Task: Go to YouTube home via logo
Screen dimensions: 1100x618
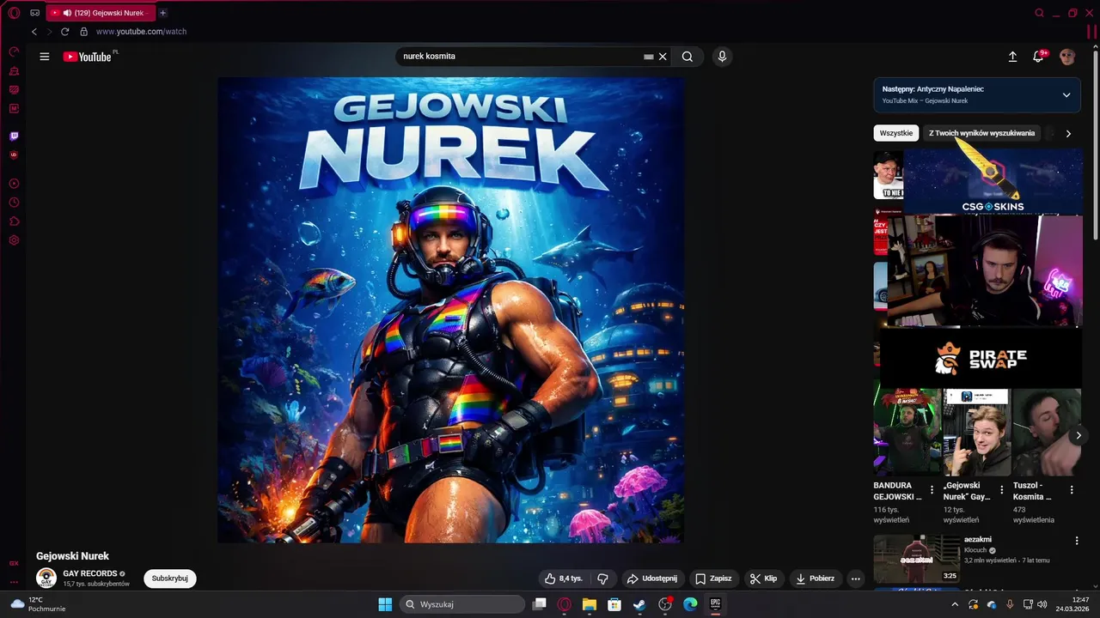Action: pyautogui.click(x=88, y=57)
